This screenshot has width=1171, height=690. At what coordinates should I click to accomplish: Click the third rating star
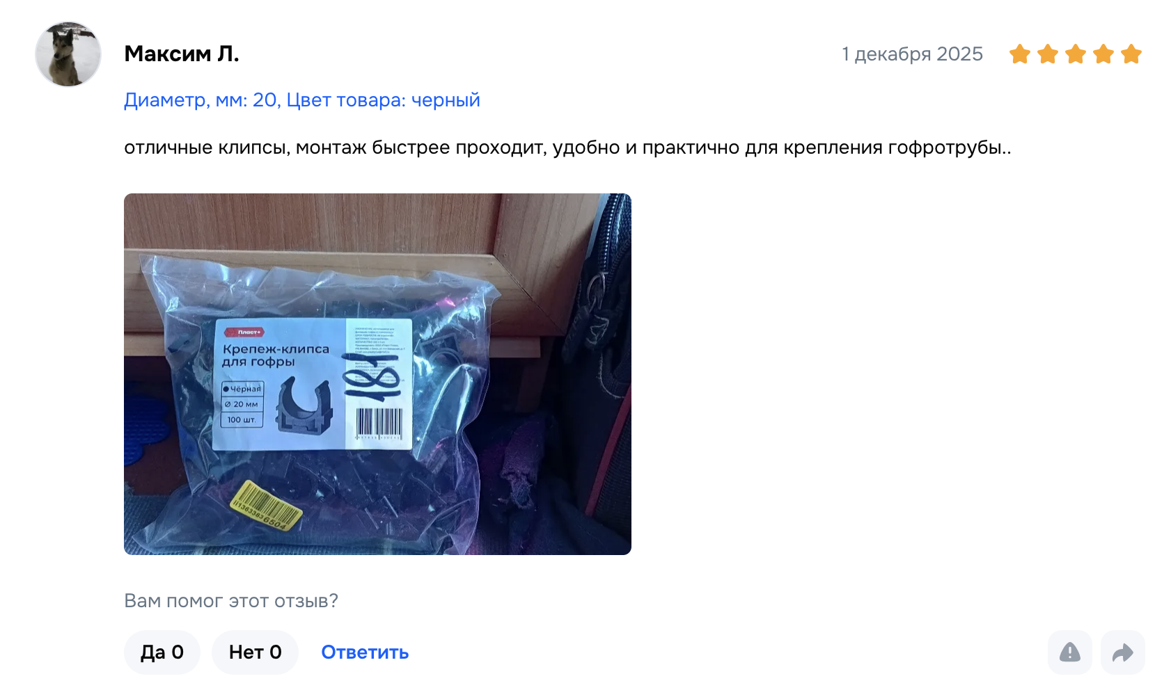click(x=1076, y=54)
